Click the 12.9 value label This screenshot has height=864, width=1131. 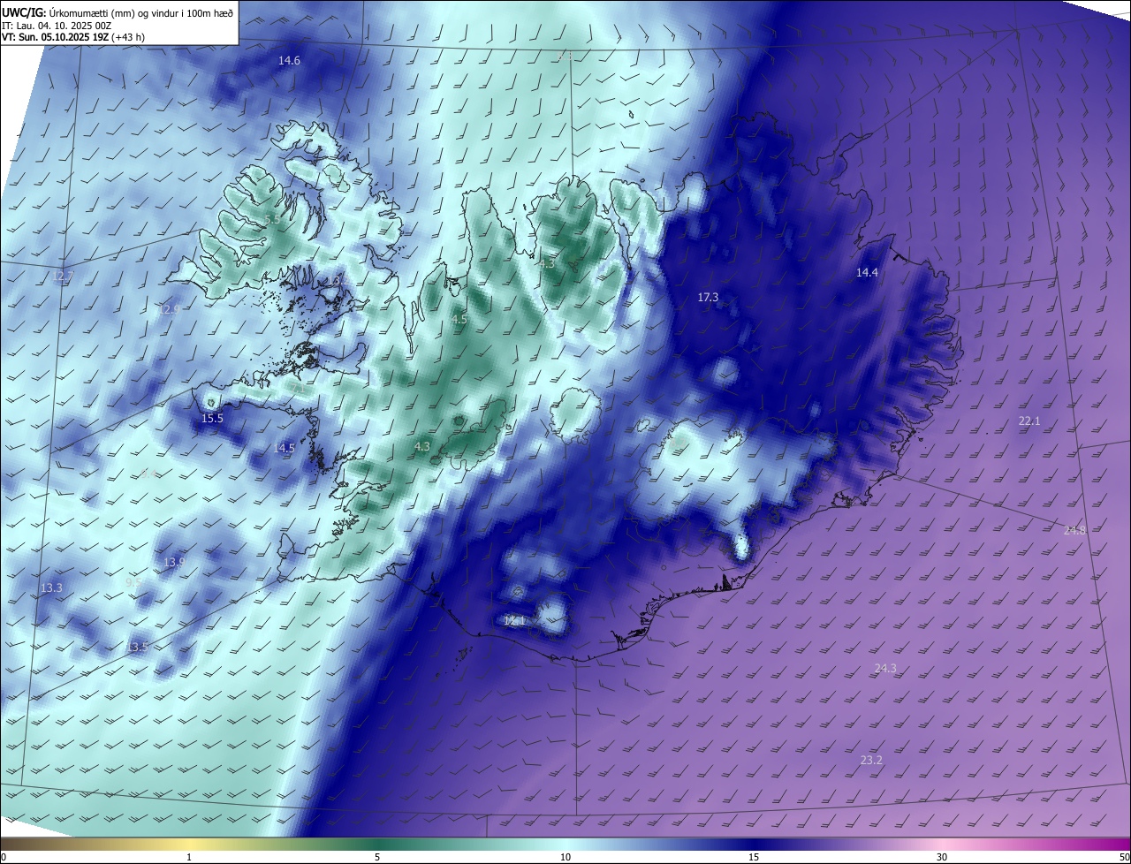click(x=170, y=309)
